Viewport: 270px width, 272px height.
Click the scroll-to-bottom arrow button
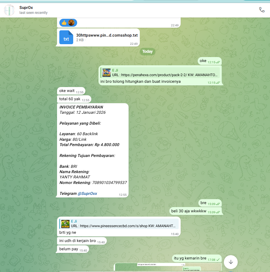click(231, 262)
